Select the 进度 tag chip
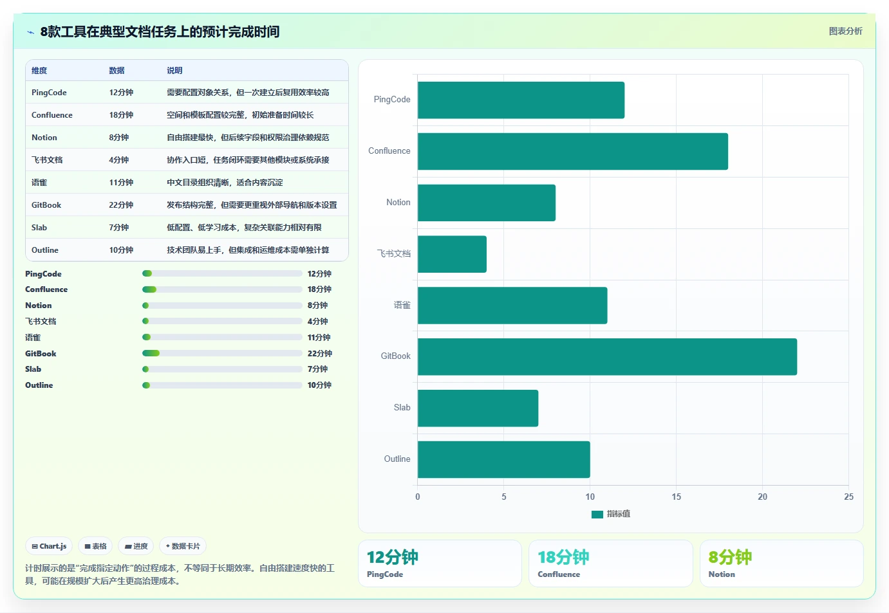The height and width of the screenshot is (613, 889). [136, 546]
